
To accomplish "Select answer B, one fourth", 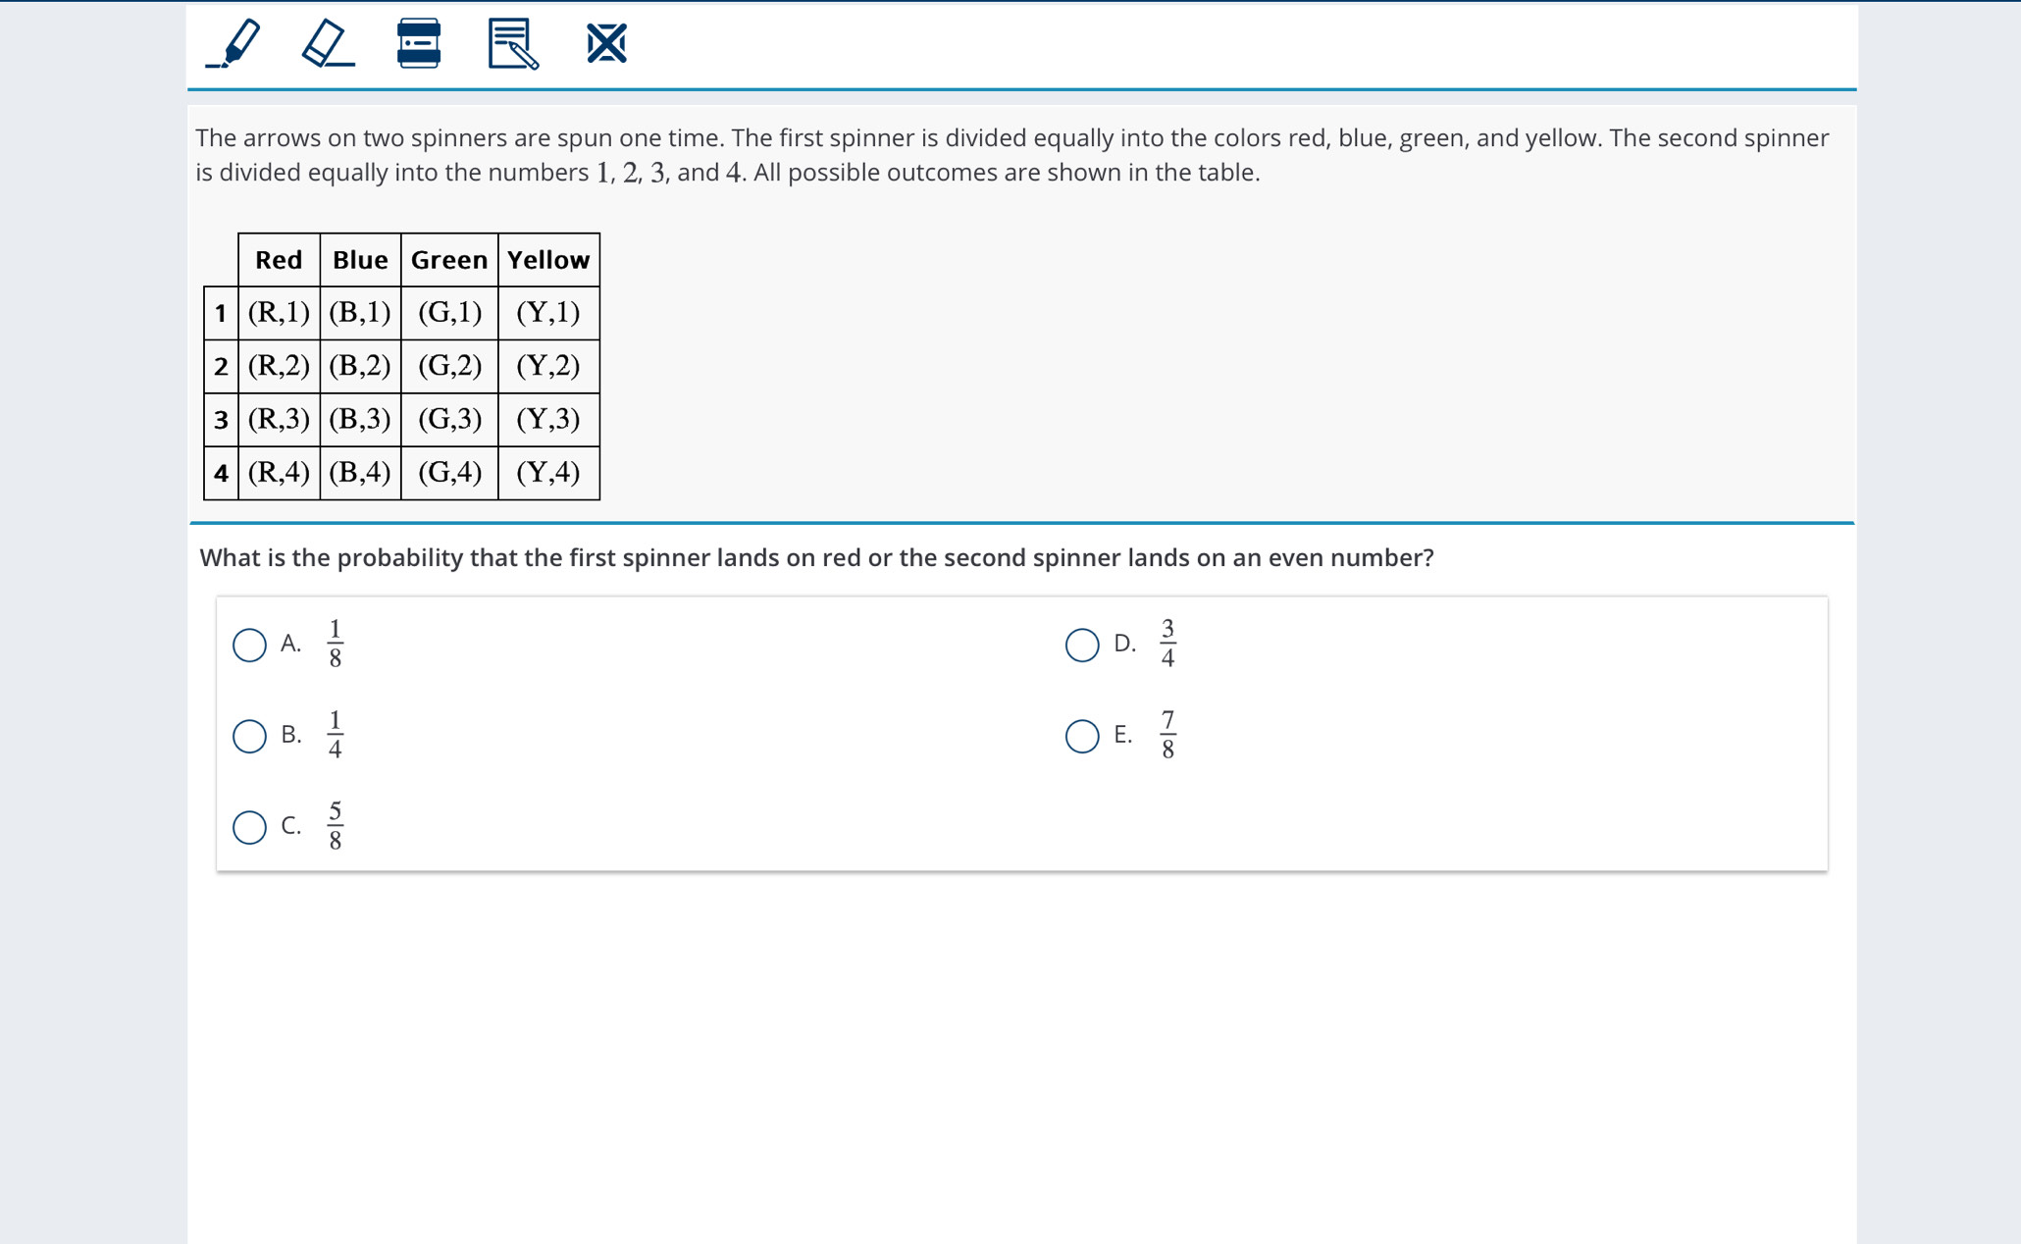I will tap(249, 736).
